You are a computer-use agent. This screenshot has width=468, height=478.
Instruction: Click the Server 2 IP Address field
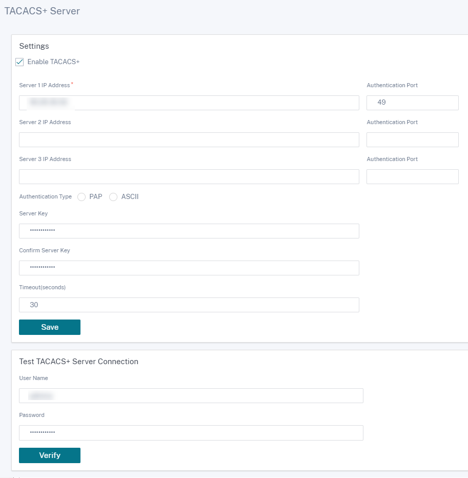coord(189,140)
